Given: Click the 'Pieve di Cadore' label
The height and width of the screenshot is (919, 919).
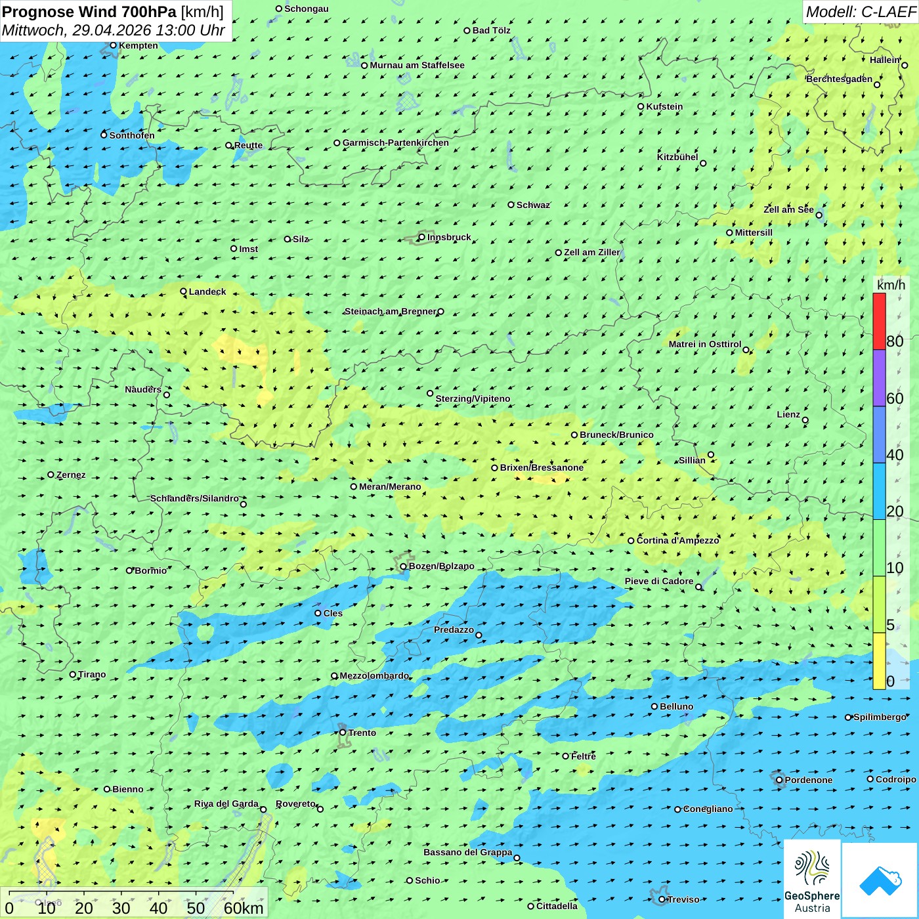Looking at the screenshot, I should pyautogui.click(x=659, y=581).
